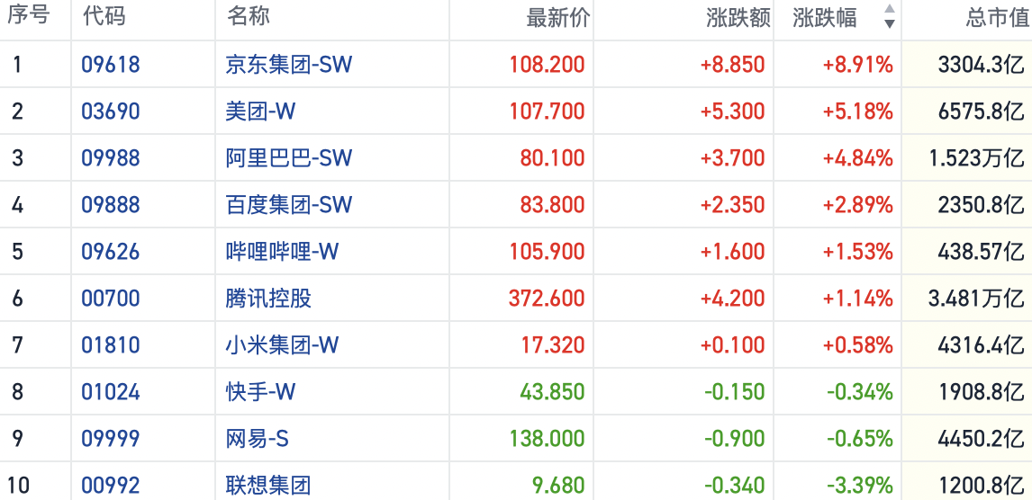Select the latest price 108.200
This screenshot has height=500, width=1032.
coord(547,65)
